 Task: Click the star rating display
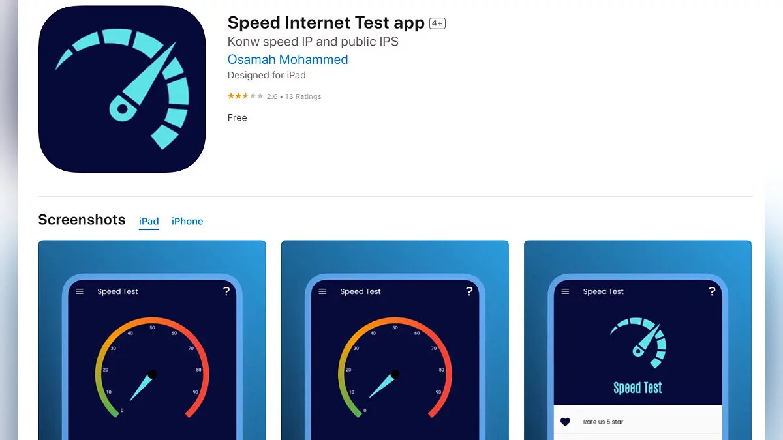click(x=245, y=96)
